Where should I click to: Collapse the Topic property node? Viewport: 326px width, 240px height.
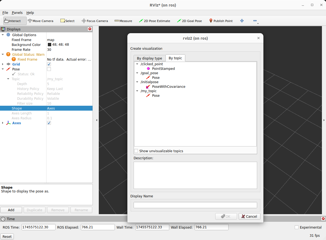pyautogui.click(x=8, y=79)
